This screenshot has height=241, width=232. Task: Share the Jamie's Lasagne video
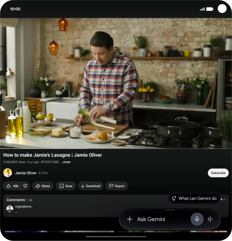43,186
